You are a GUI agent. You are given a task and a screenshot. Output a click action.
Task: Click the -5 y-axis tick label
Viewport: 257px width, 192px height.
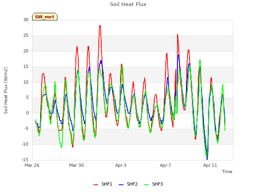pos(27,129)
